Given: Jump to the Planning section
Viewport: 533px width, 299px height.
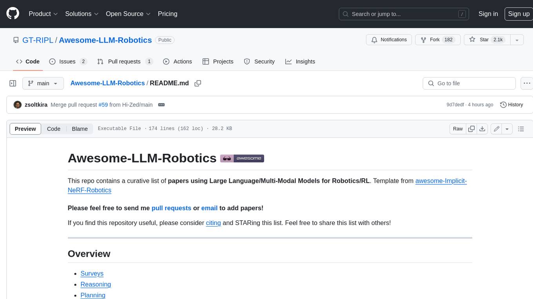Looking at the screenshot, I should [93, 295].
